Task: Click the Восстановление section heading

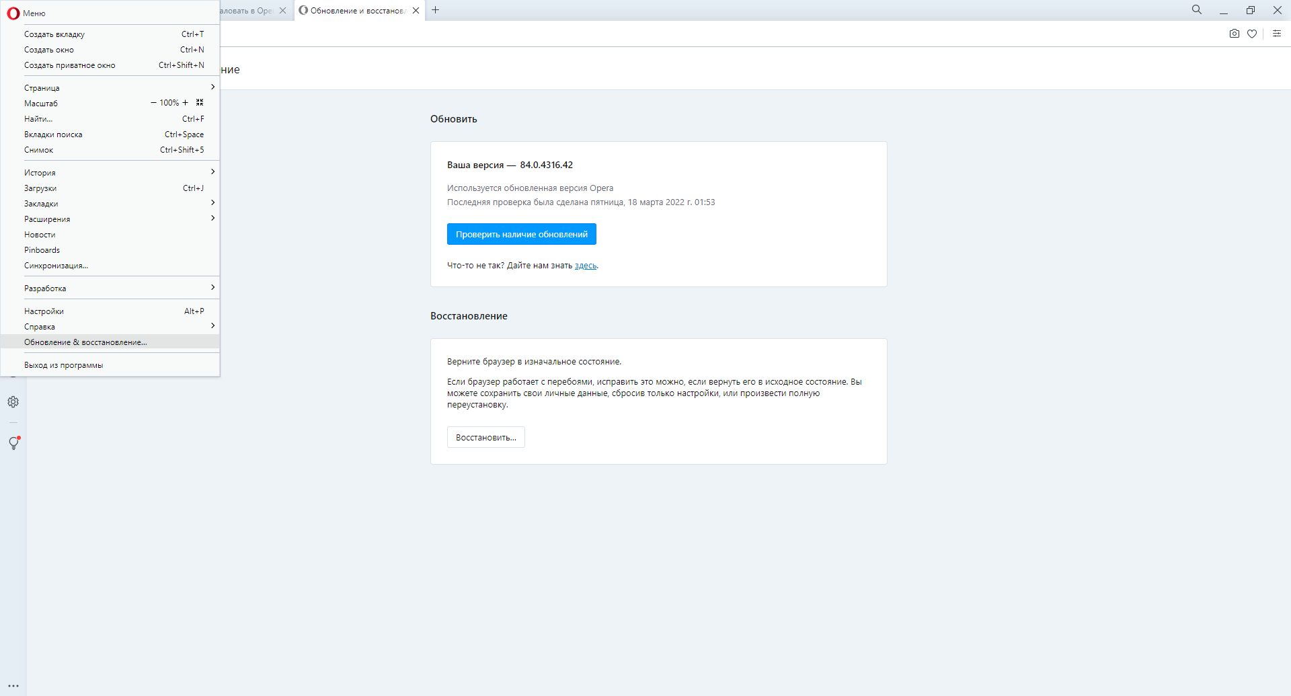Action: [469, 316]
